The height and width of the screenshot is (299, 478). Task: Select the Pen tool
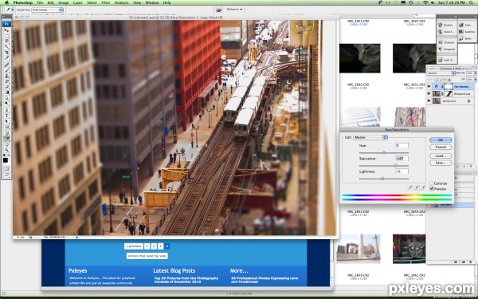(6, 110)
